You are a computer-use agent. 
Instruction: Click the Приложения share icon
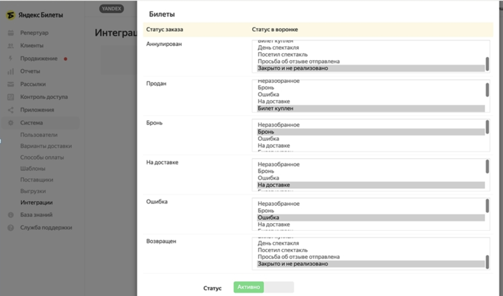[x=11, y=110]
